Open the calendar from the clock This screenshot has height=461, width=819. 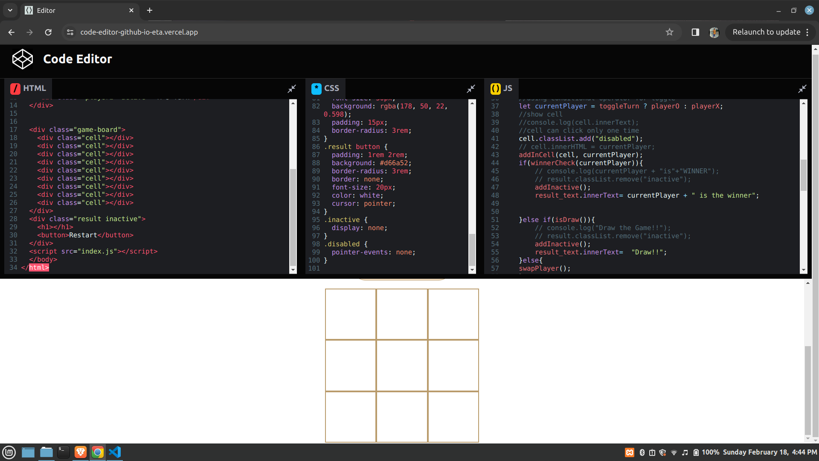(x=770, y=452)
